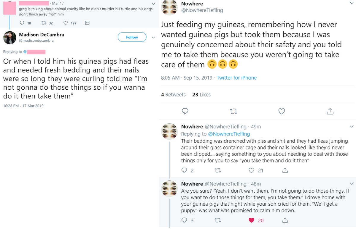Viewport: 356px width, 229px height.
Task: Expand the caret menu on the 48m reply
Action: coord(352,184)
